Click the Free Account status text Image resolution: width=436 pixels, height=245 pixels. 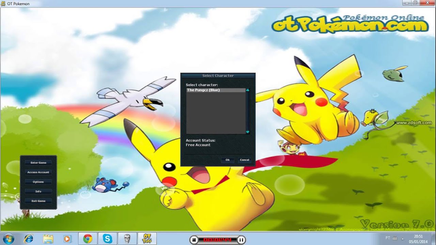pyautogui.click(x=198, y=145)
